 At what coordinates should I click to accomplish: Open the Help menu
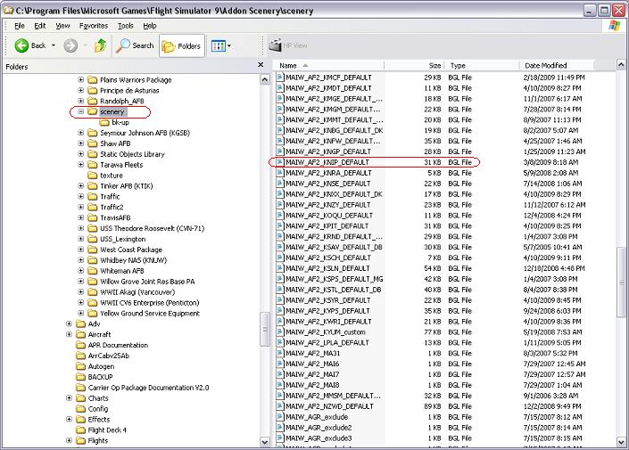point(150,26)
